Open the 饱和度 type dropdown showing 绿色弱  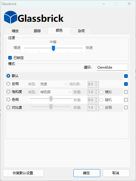point(56,92)
